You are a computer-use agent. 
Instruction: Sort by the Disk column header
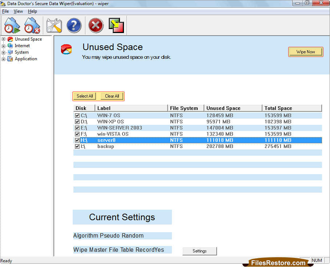[84, 108]
